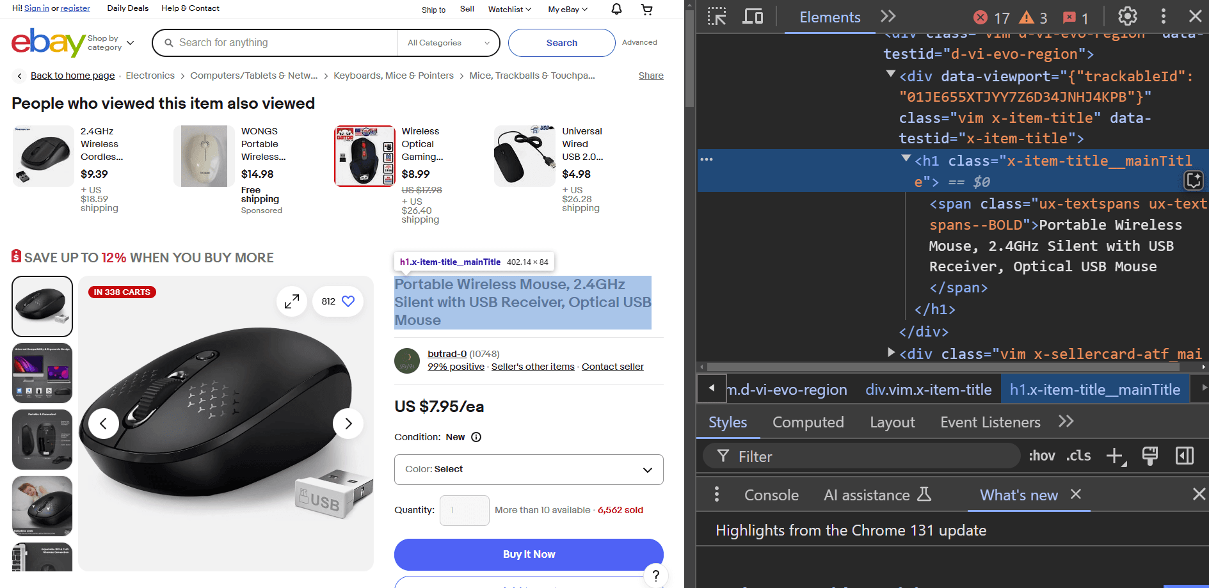Select div.vim.x-item-title breadcrumb
This screenshot has width=1209, height=588.
[x=928, y=390]
